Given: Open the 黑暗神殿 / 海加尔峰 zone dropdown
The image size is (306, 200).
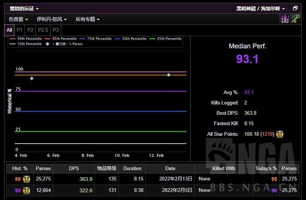Looking at the screenshot, I should [261, 8].
